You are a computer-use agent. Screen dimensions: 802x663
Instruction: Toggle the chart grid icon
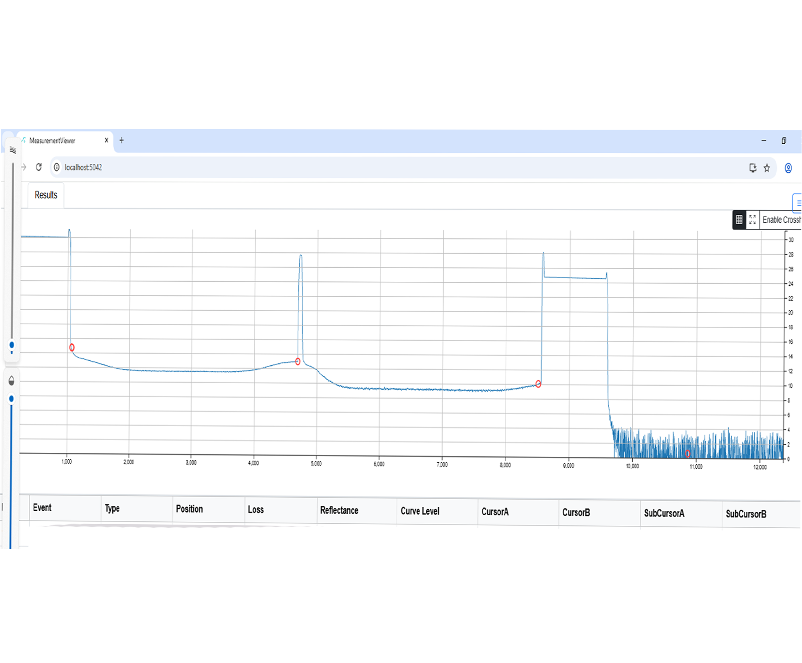pyautogui.click(x=739, y=220)
